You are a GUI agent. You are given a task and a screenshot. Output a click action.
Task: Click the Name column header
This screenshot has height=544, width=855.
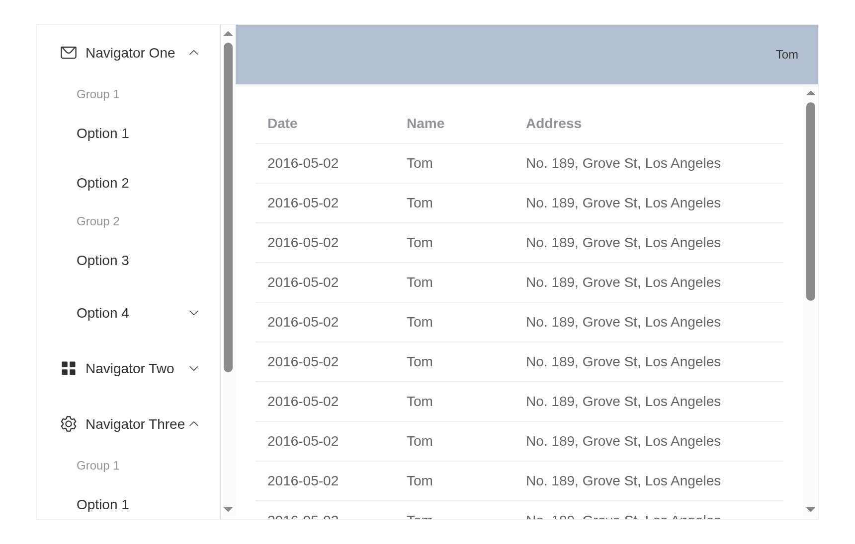(426, 124)
